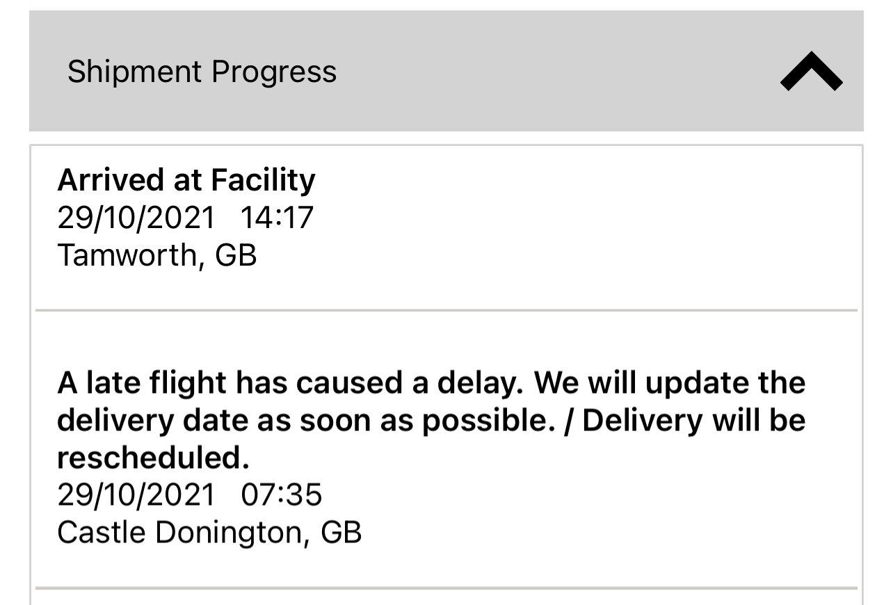Select the Arrived at Facility status heading
This screenshot has width=893, height=605.
186,180
